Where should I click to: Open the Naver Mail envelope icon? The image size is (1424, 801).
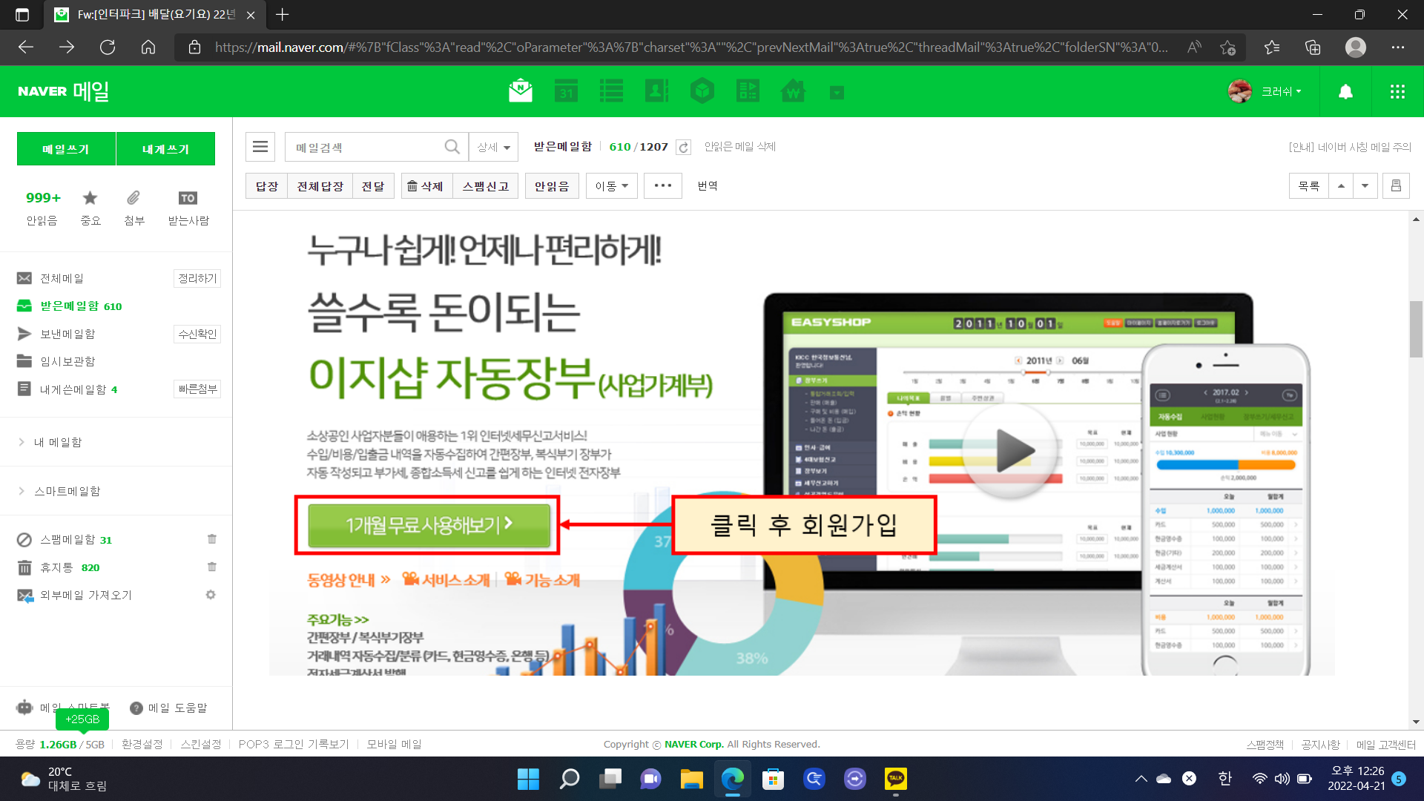tap(521, 91)
